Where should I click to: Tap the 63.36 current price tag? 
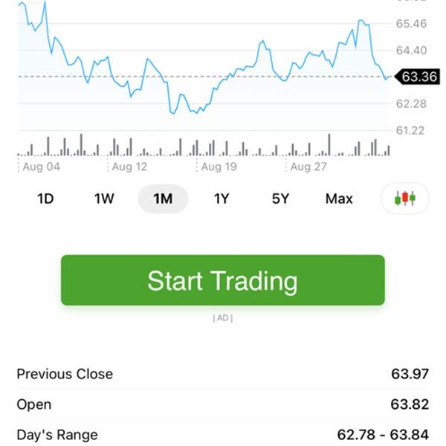point(418,77)
